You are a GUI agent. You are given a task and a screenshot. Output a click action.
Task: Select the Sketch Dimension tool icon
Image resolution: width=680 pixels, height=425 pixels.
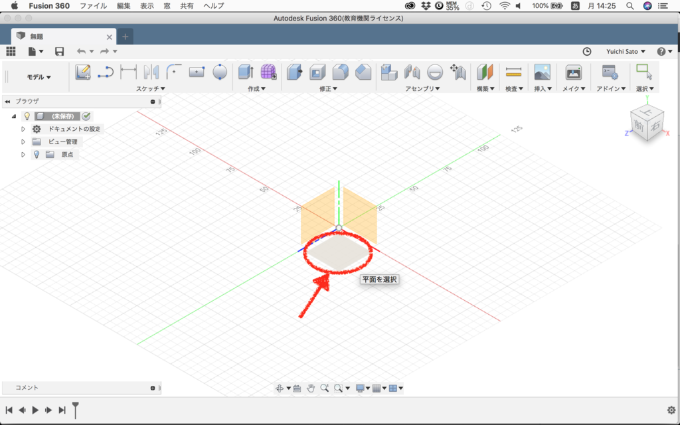(x=128, y=72)
